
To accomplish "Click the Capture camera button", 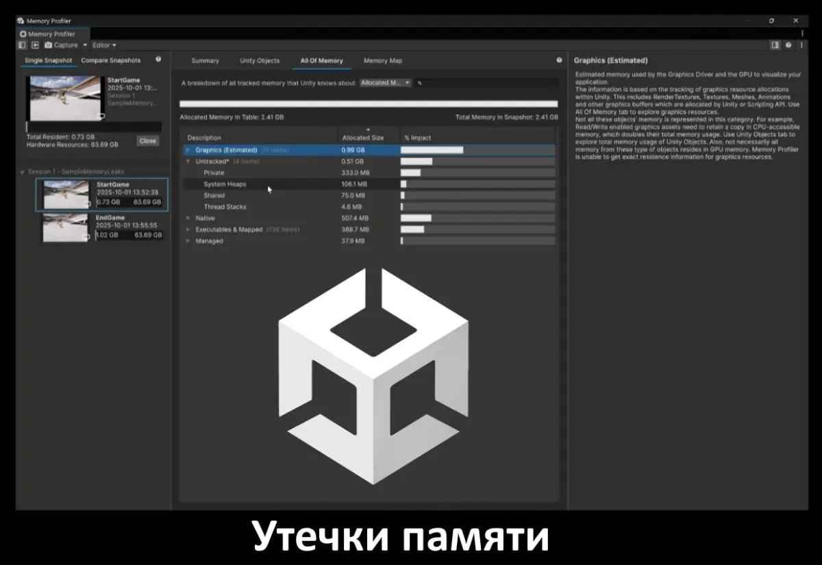I will 61,45.
